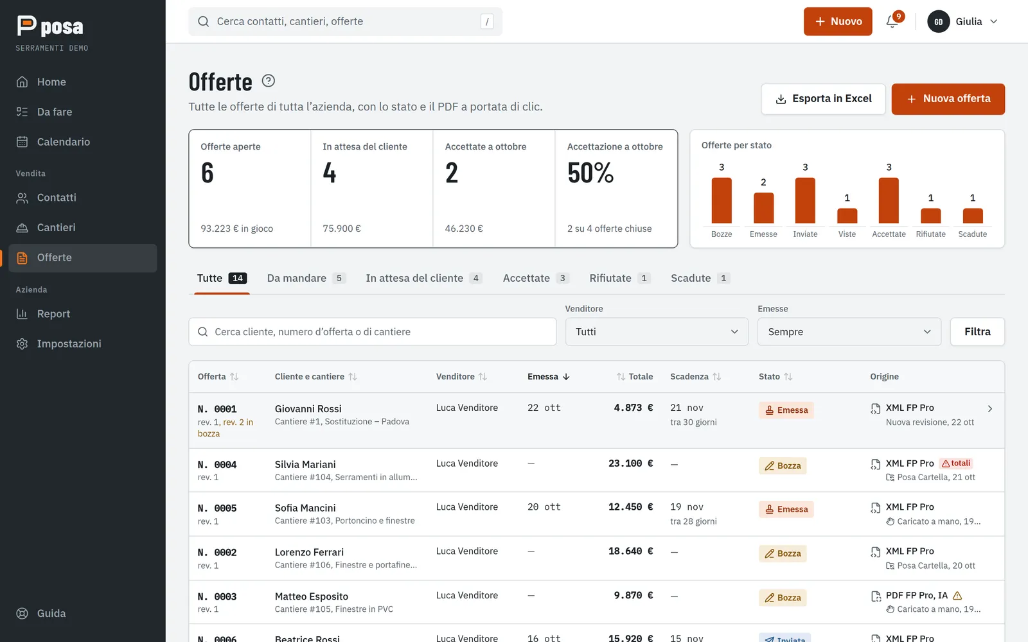Switch to In attesa del cliente tab
Viewport: 1028px width, 642px height.
[424, 278]
